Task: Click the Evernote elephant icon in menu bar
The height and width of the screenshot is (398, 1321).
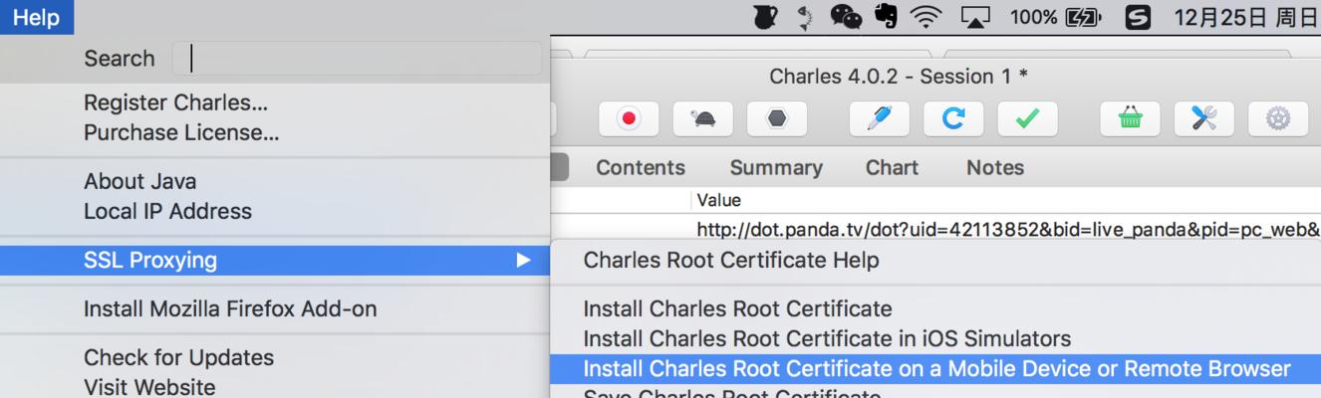Action: point(886,17)
